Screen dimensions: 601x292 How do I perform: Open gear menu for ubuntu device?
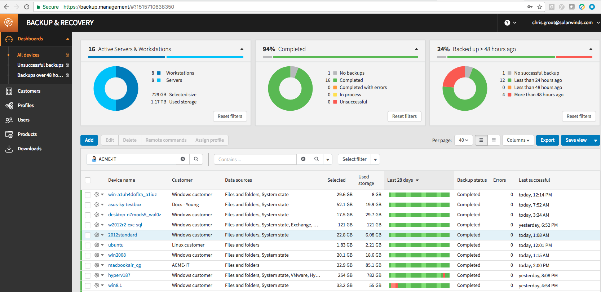coord(99,245)
